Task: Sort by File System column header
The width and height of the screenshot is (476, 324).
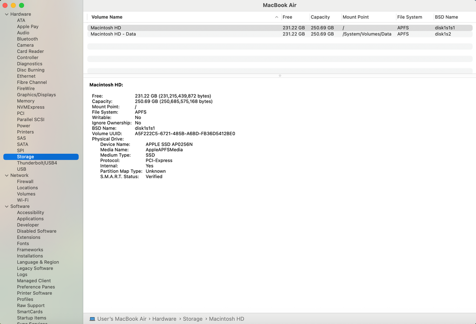Action: tap(410, 17)
